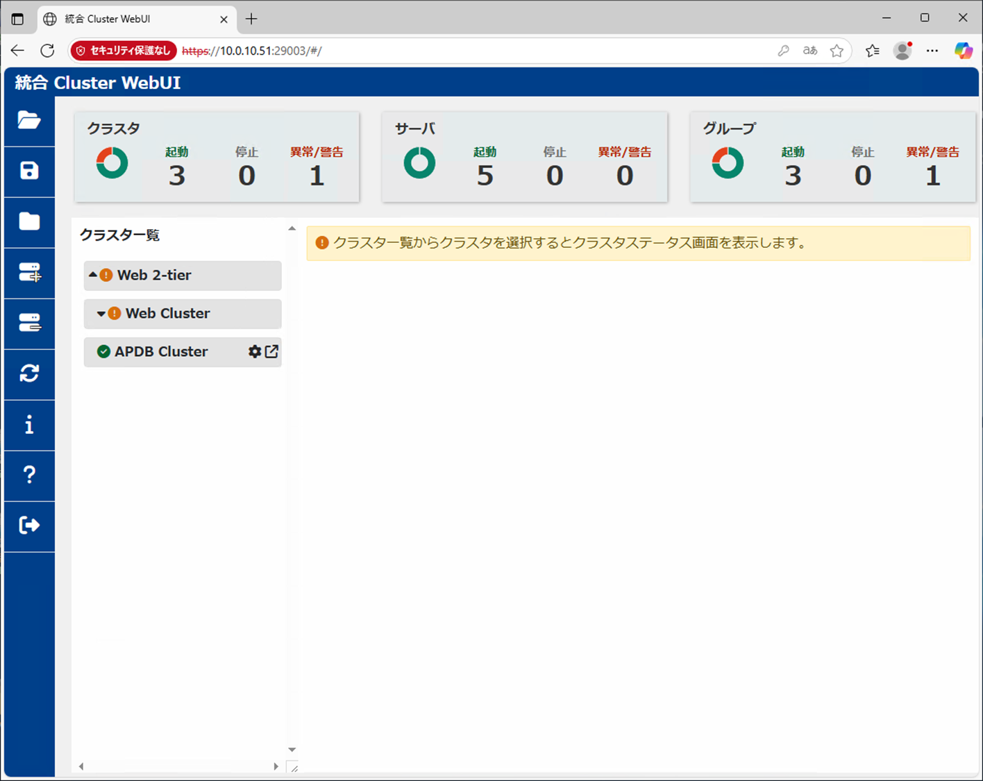Click green check icon beside APDB Cluster
The image size is (983, 781).
tap(103, 351)
